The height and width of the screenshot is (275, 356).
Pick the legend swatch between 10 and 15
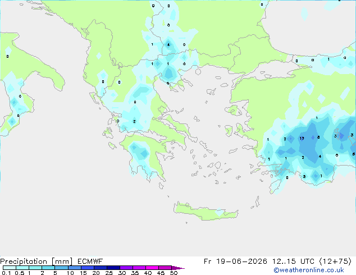pos(75,268)
